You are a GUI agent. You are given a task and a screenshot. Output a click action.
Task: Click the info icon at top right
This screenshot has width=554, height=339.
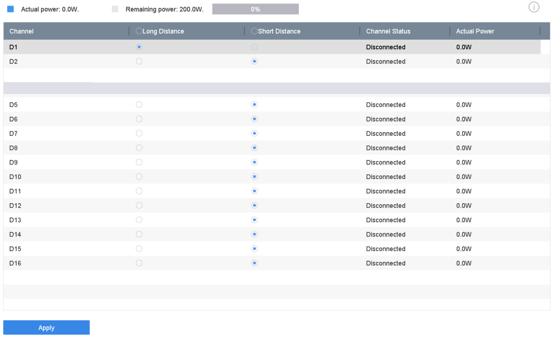[x=534, y=7]
